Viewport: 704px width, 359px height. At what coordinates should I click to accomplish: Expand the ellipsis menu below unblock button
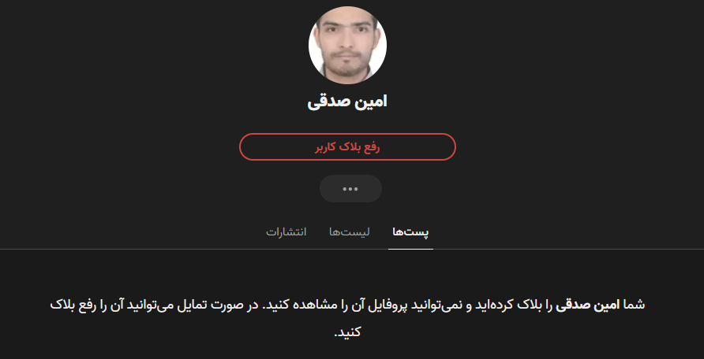[350, 188]
